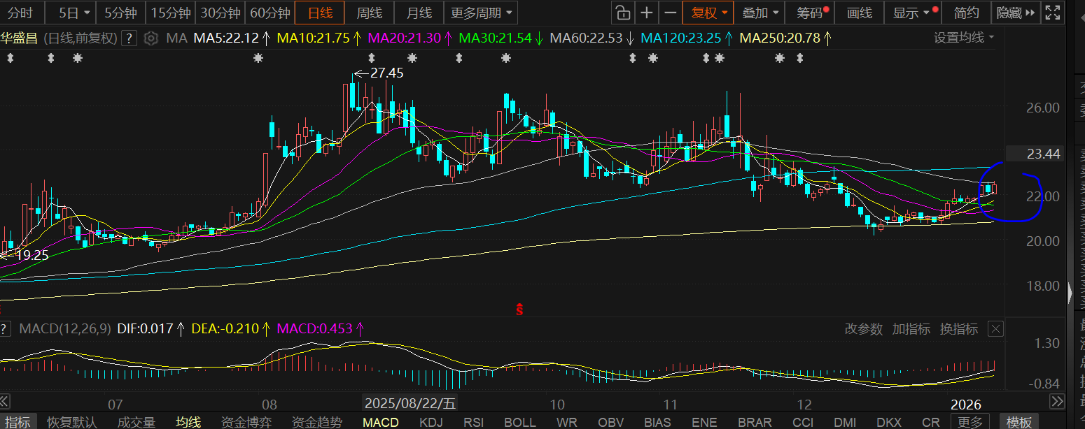Click the lock icon in the top toolbar
Screen dimensions: 1085x429
tap(622, 13)
